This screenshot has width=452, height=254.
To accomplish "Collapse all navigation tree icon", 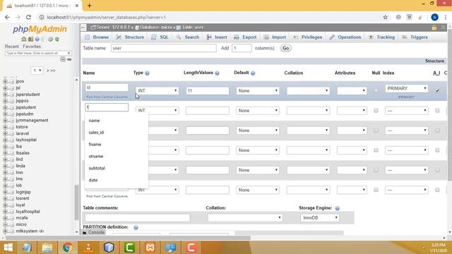I will pyautogui.click(x=63, y=59).
